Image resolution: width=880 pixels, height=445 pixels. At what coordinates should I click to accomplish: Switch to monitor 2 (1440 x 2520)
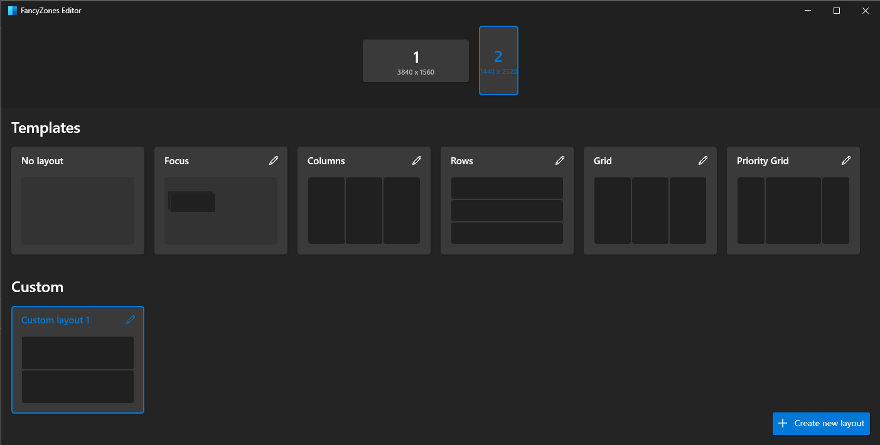[498, 61]
